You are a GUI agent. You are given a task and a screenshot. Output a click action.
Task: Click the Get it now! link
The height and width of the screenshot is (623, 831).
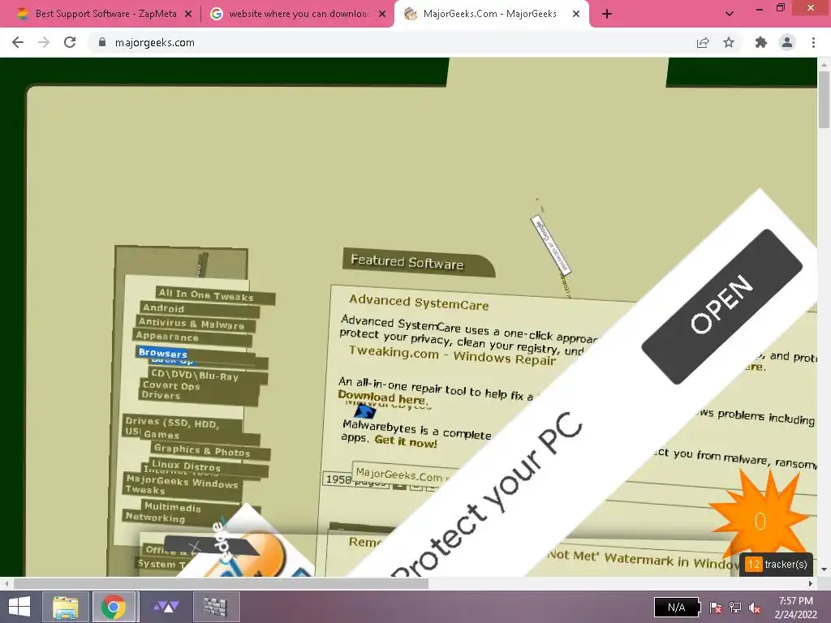tap(406, 440)
